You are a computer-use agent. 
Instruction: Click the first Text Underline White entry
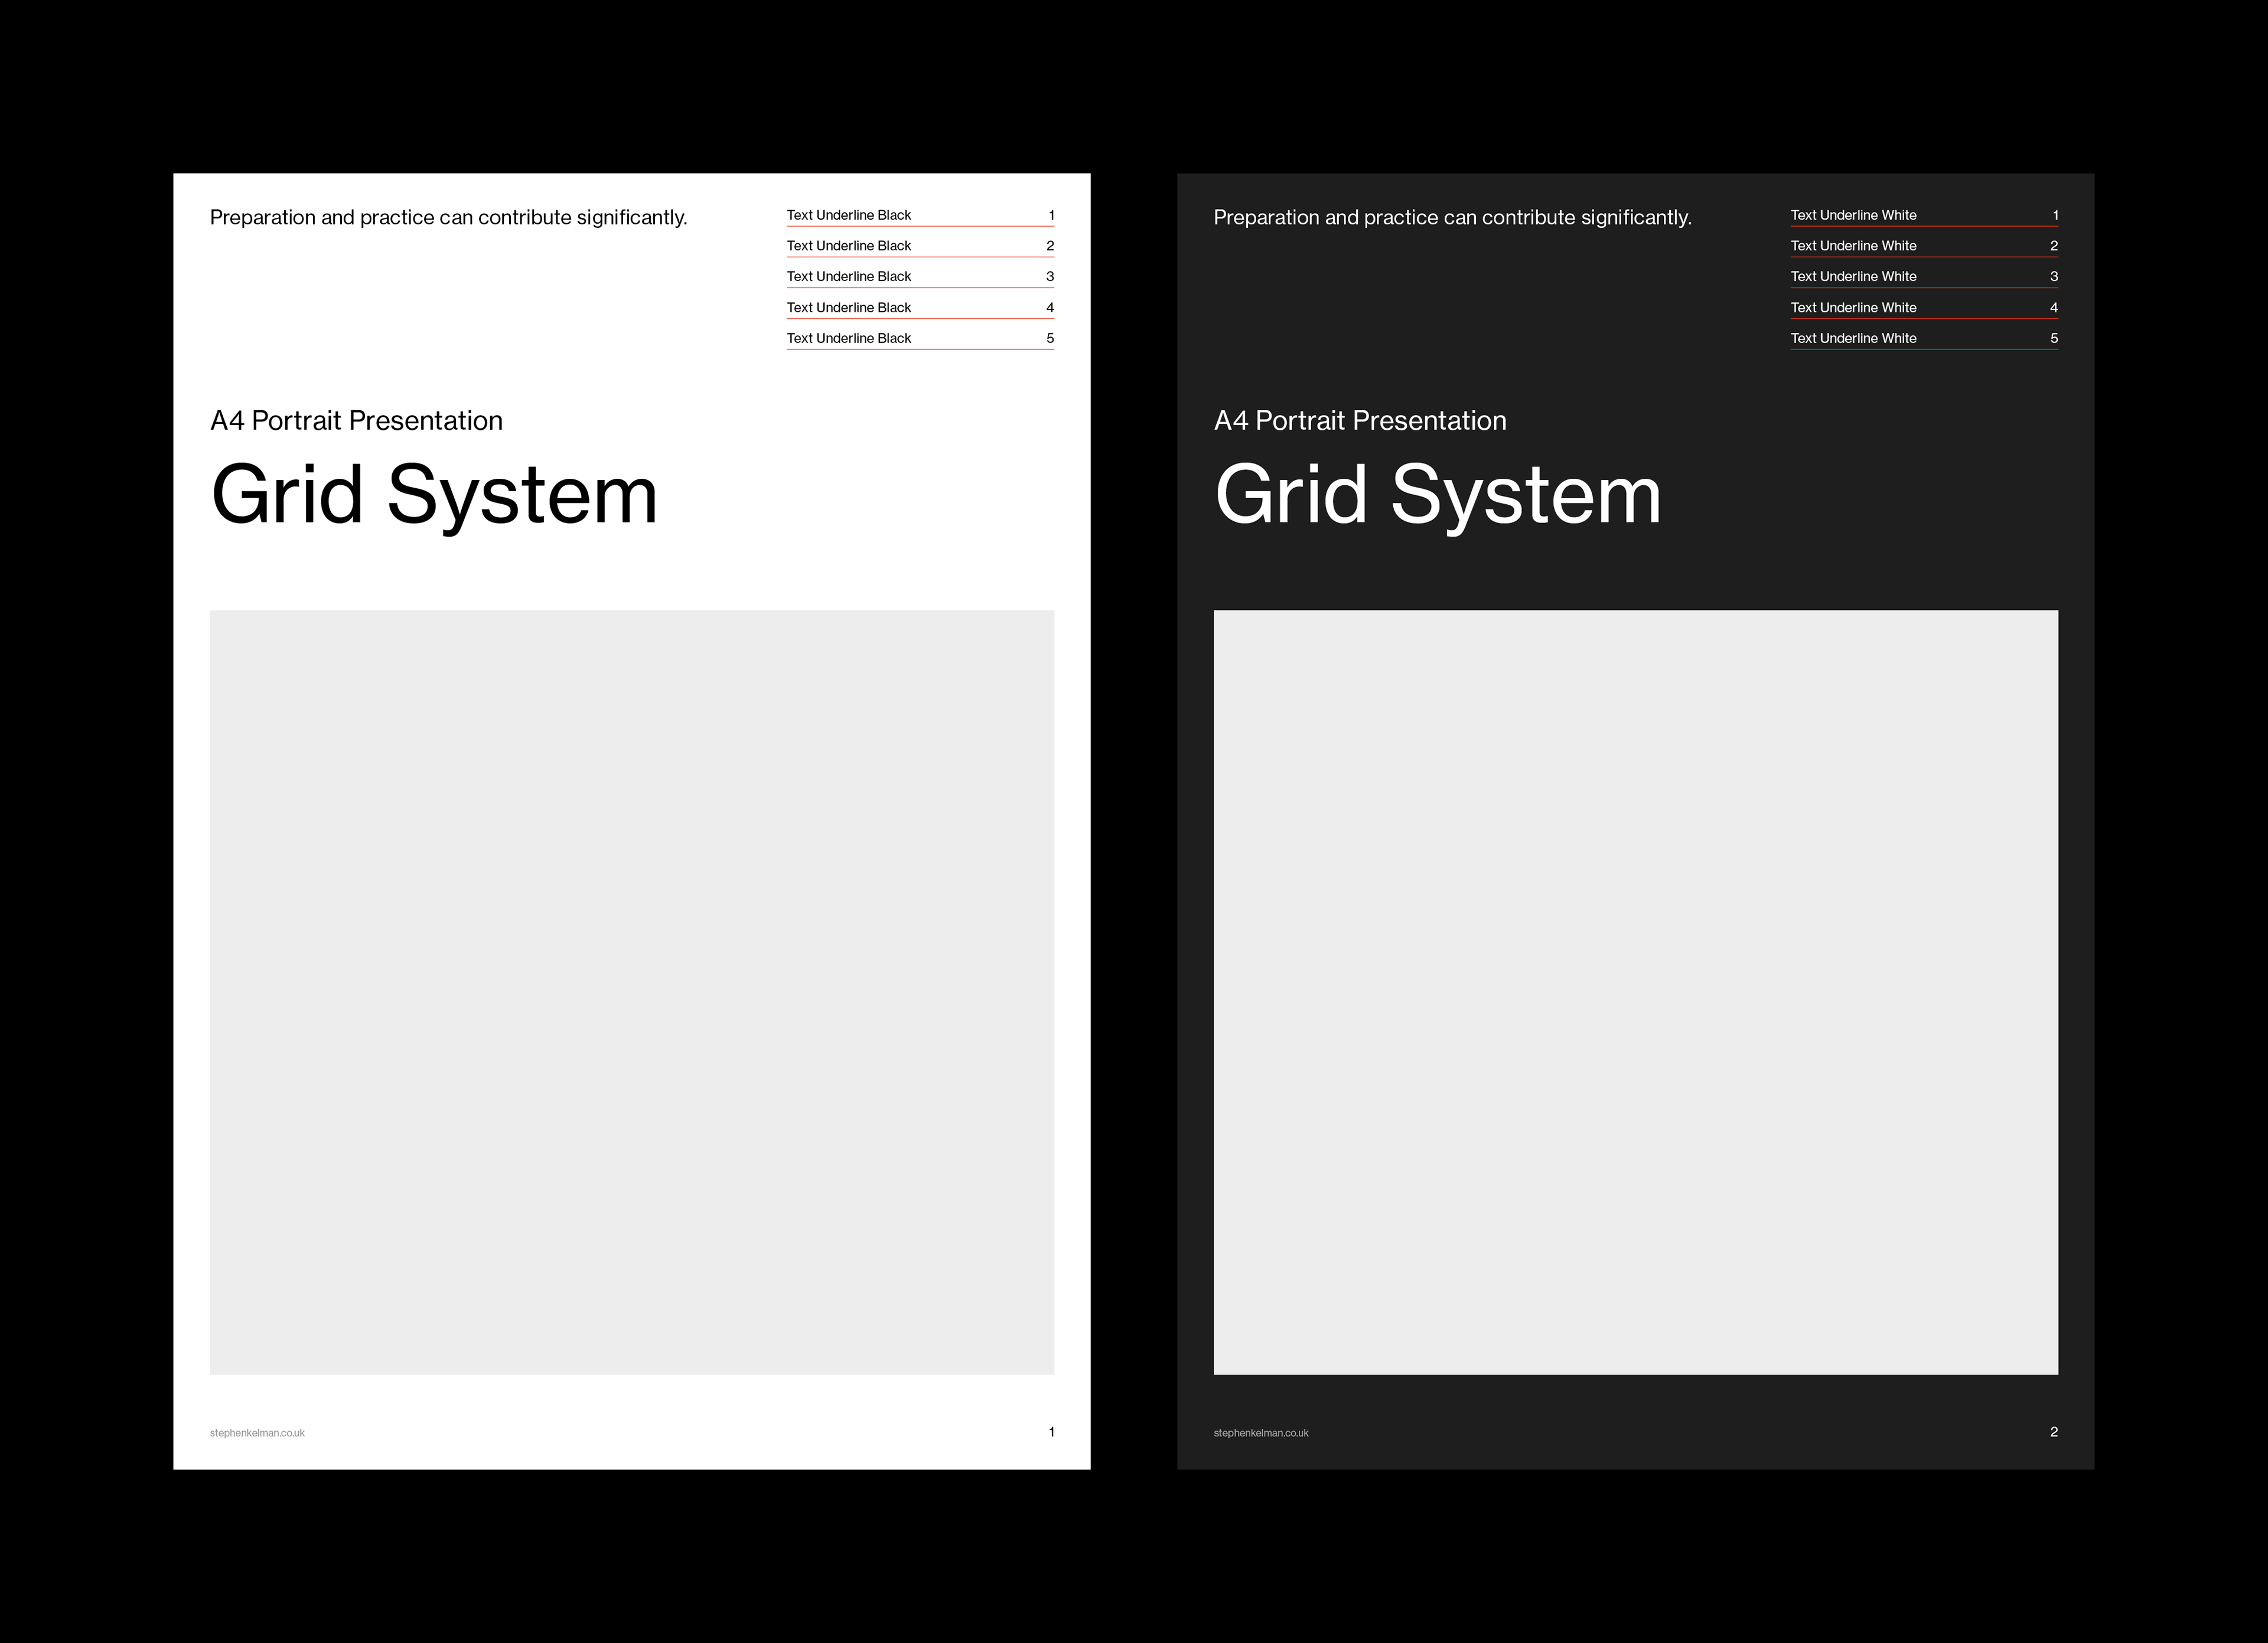1853,215
